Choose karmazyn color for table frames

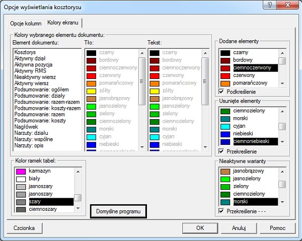[40, 171]
